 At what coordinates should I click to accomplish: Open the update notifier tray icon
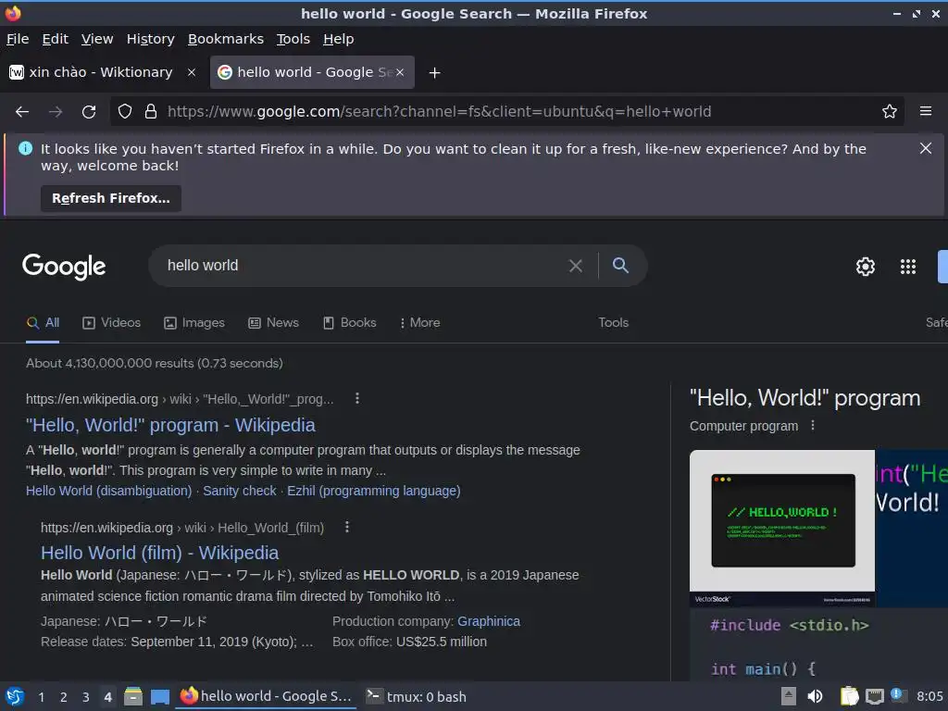click(x=898, y=696)
